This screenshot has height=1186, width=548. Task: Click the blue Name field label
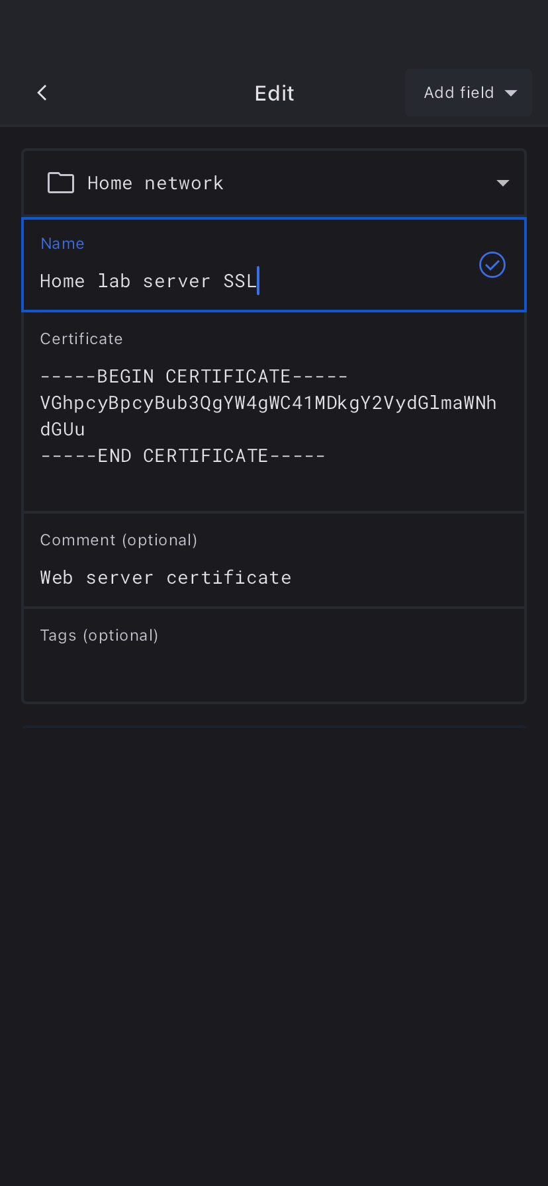(x=62, y=244)
